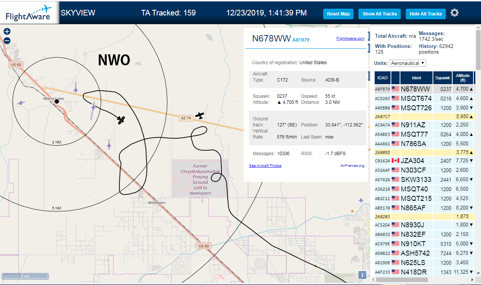Image resolution: width=481 pixels, height=285 pixels.
Task: Click the Former Chrysler Proving Ground map label
Action: point(200,179)
